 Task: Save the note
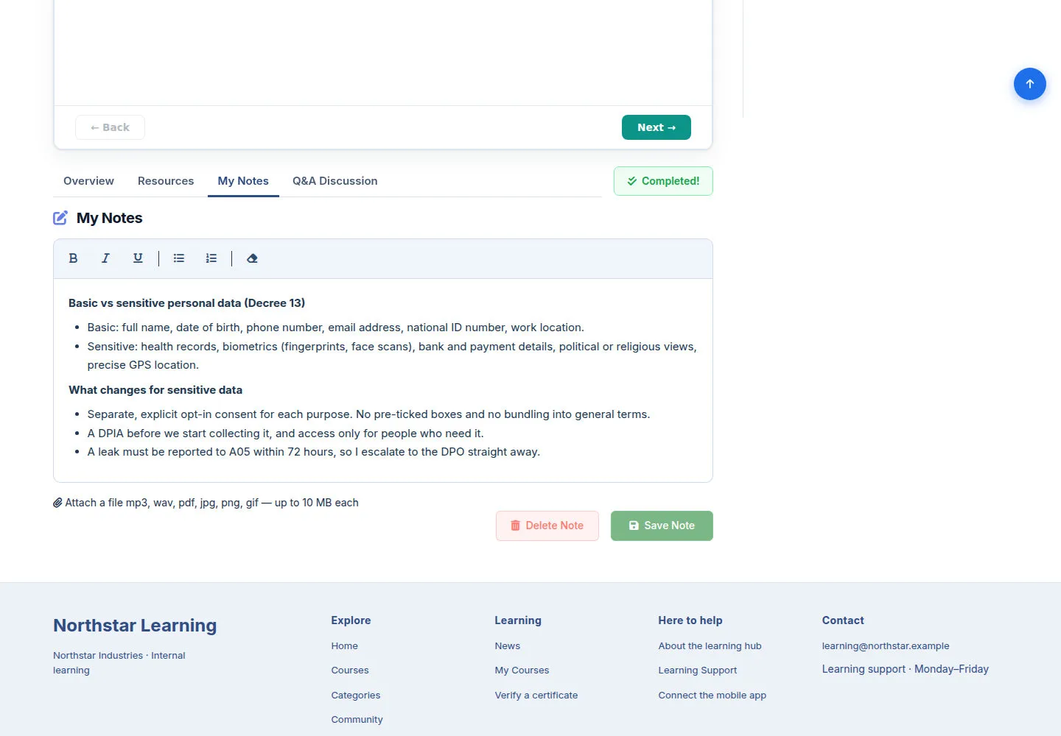pyautogui.click(x=662, y=526)
